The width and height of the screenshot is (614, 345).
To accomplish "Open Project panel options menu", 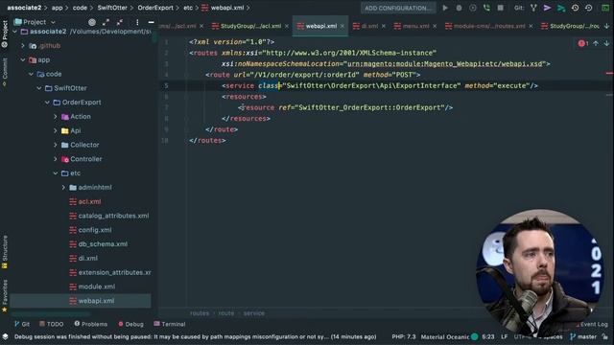I will coord(137,22).
